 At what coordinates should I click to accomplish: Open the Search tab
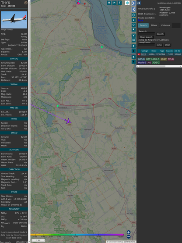coord(143,25)
